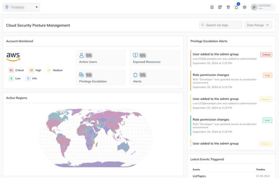
Task: Open the Date Range dropdown
Action: (x=258, y=25)
